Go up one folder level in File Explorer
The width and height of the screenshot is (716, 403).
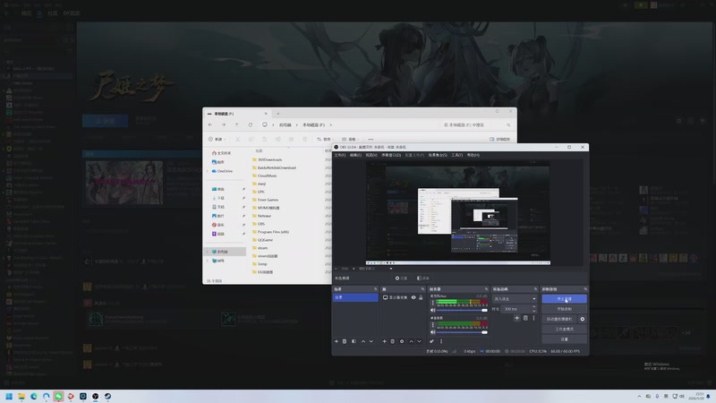236,124
